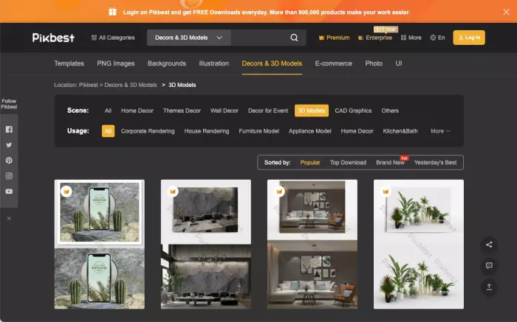The height and width of the screenshot is (322, 517).
Task: Select Furniture Model usage filter
Action: coord(258,131)
